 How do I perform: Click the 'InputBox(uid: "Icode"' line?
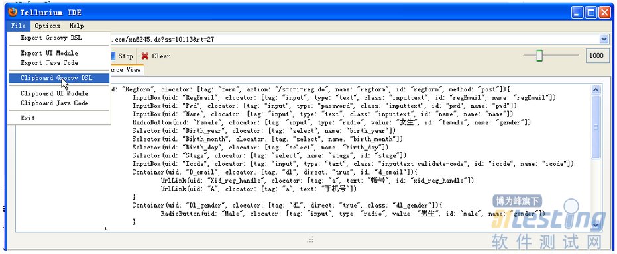coord(353,163)
